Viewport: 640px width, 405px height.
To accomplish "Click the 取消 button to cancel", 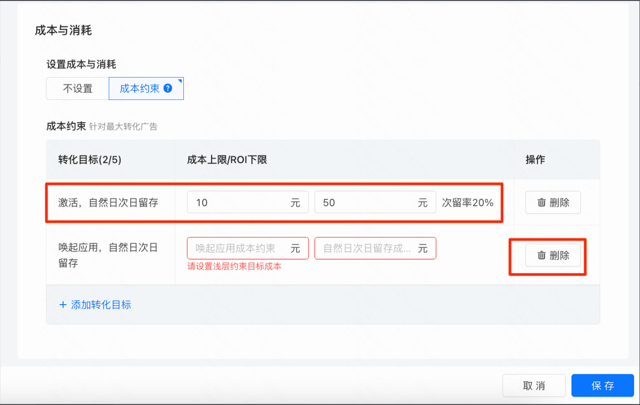I will pyautogui.click(x=534, y=385).
